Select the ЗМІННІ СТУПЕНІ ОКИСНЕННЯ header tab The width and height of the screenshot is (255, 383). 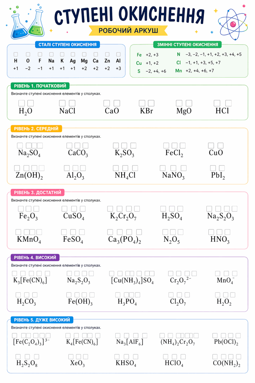click(187, 45)
